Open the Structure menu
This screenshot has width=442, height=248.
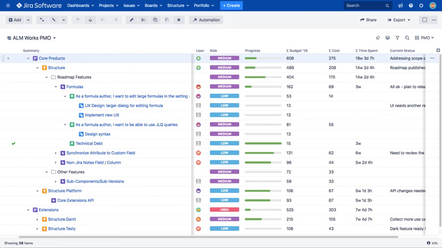[178, 5]
